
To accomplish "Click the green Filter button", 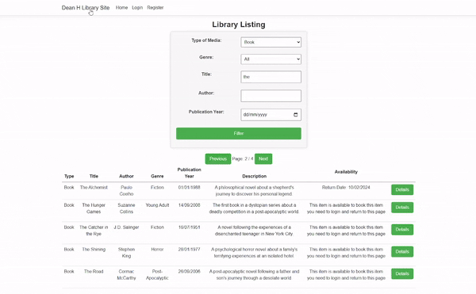I will pyautogui.click(x=239, y=133).
